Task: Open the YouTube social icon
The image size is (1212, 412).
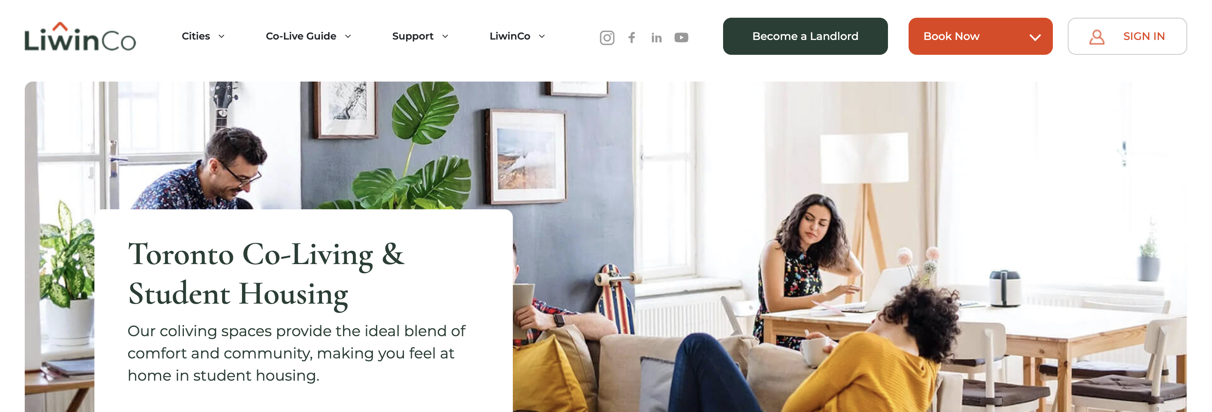Action: 681,37
